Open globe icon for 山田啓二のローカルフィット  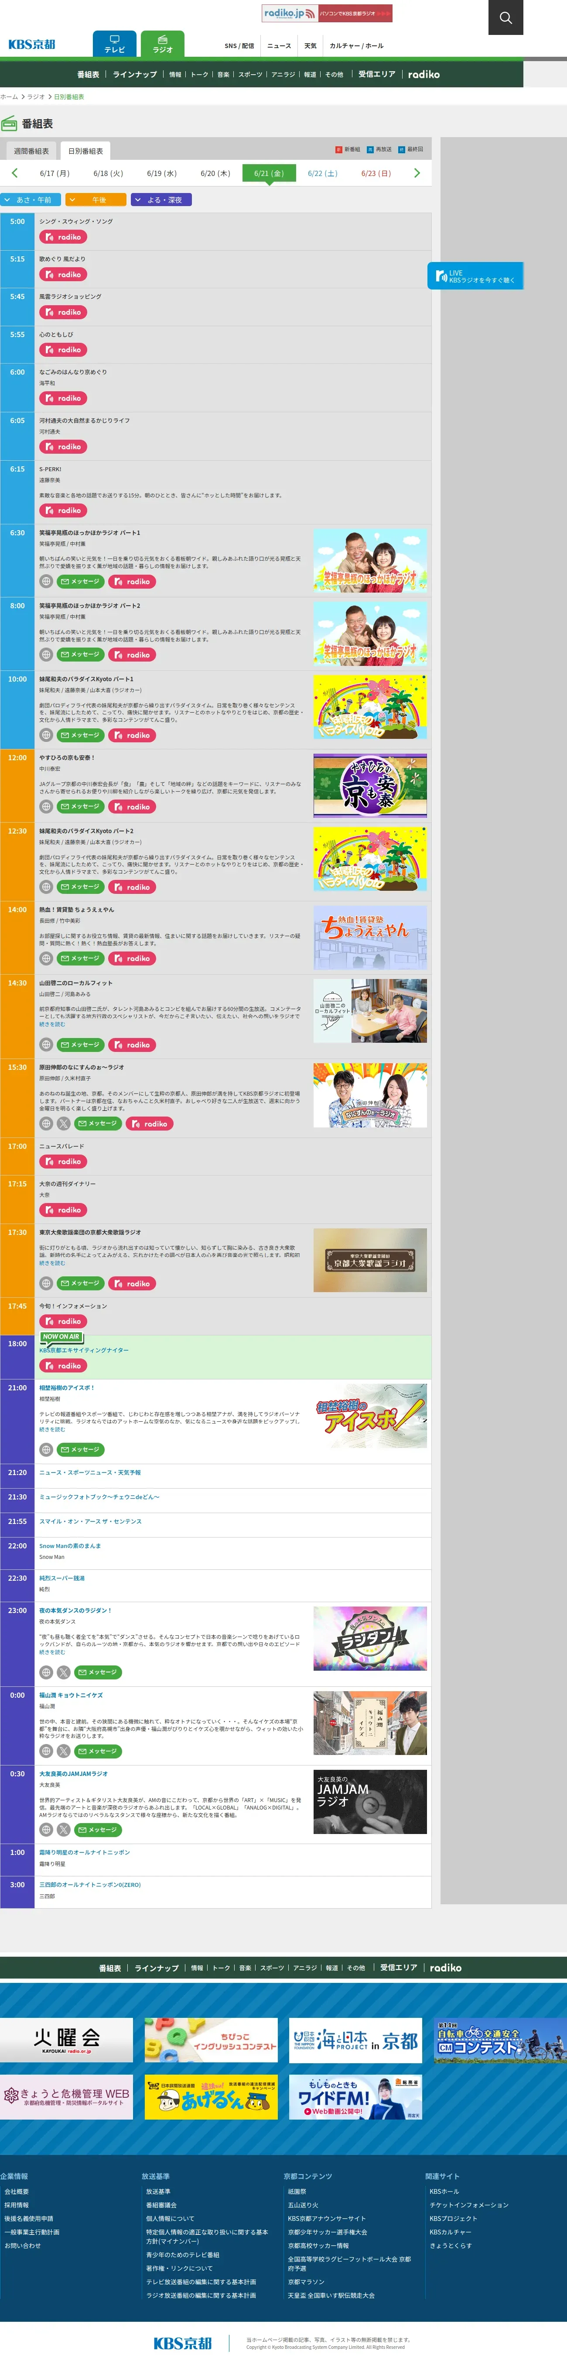pos(46,1044)
